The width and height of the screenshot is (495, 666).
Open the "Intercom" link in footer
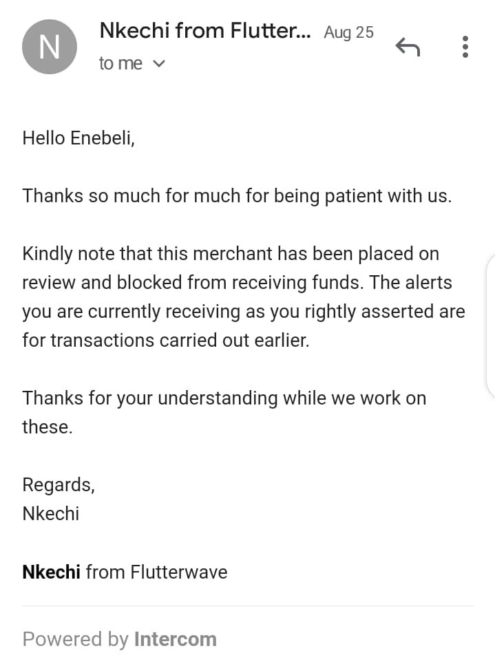(175, 639)
